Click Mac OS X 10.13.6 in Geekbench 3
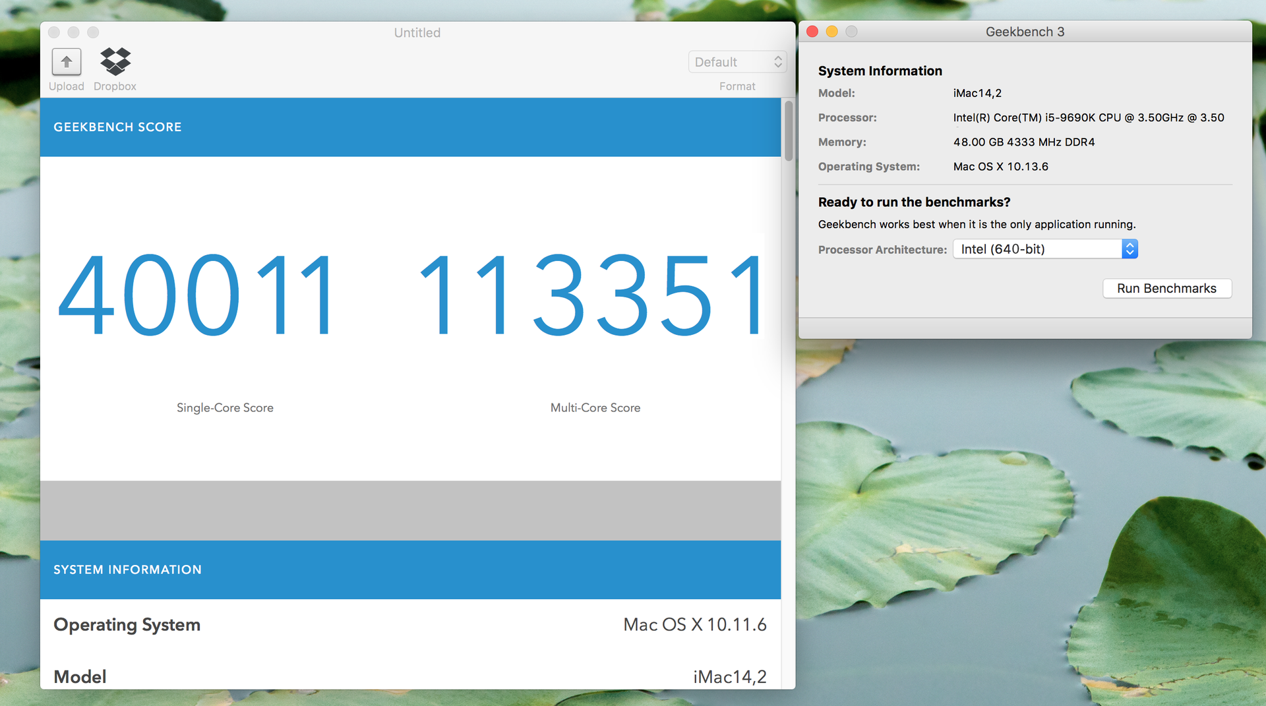The height and width of the screenshot is (706, 1266). pyautogui.click(x=1001, y=167)
